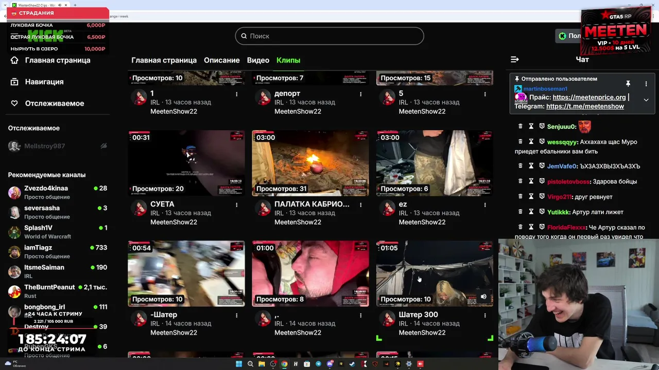The image size is (659, 370).
Task: Open options menu for clip депорт
Action: pos(361,94)
